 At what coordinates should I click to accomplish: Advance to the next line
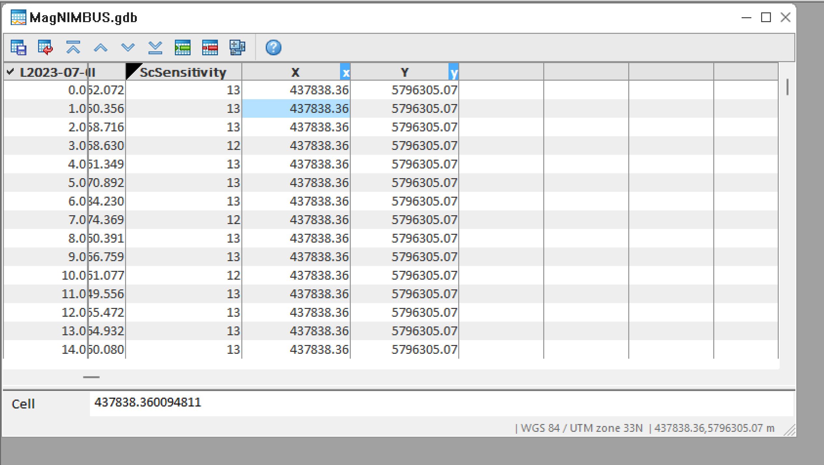pos(128,48)
